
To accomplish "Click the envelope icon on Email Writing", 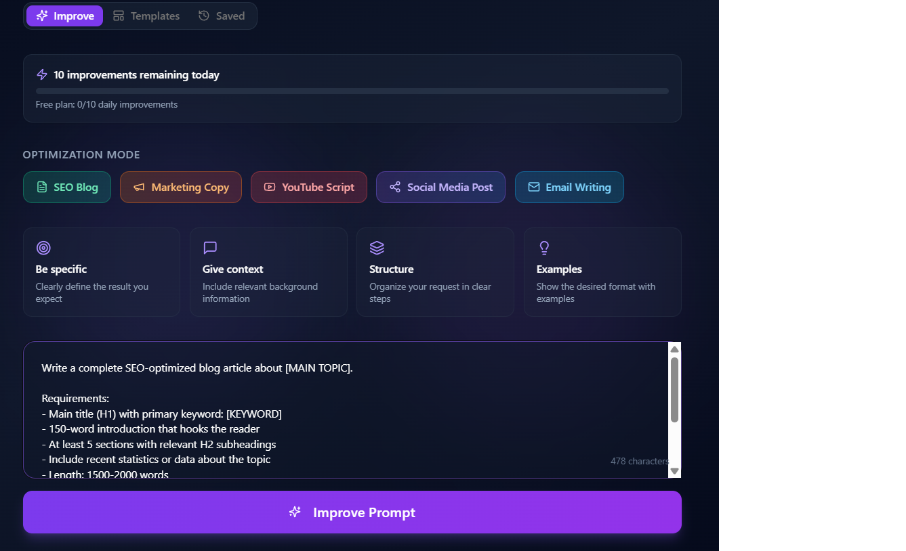I will pos(535,187).
